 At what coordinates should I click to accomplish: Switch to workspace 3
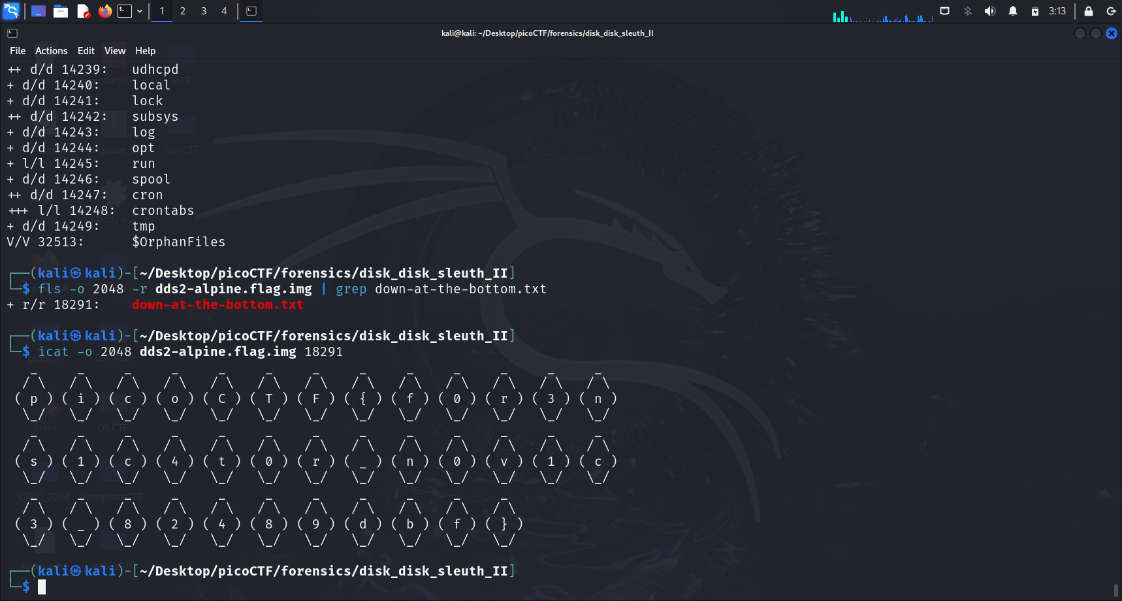(x=204, y=11)
